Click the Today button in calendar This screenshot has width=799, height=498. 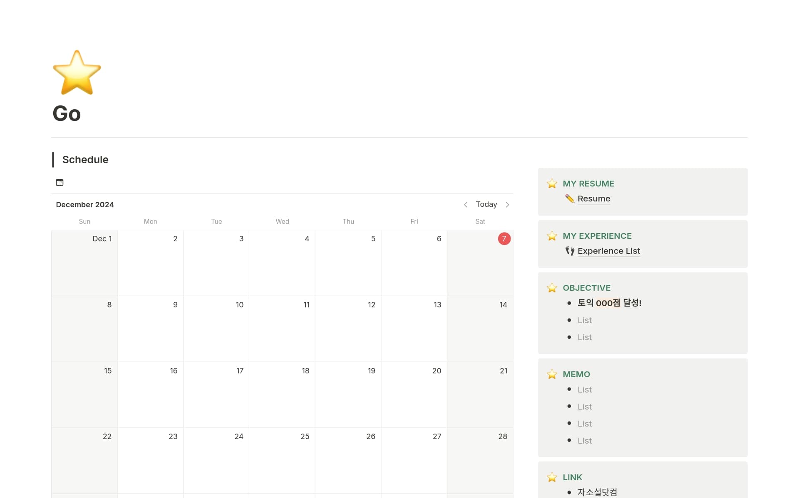[x=486, y=204]
